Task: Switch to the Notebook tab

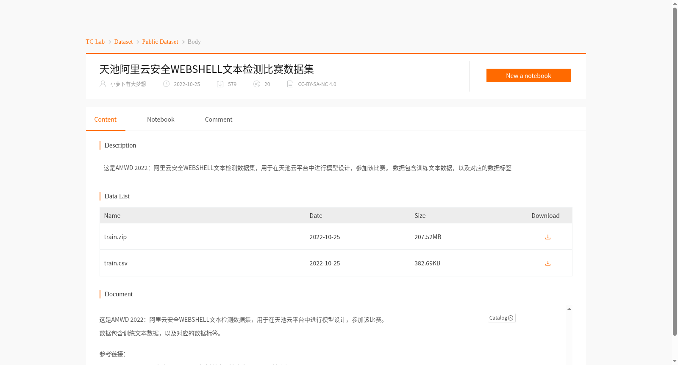Action: click(x=161, y=120)
